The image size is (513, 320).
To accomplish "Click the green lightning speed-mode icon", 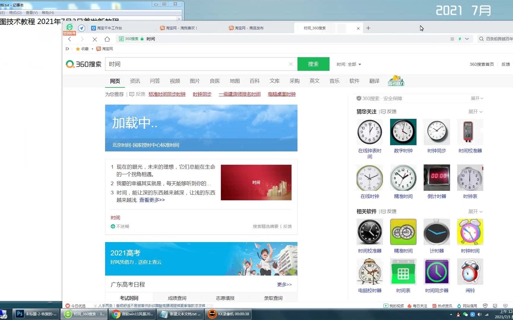I will click(460, 39).
